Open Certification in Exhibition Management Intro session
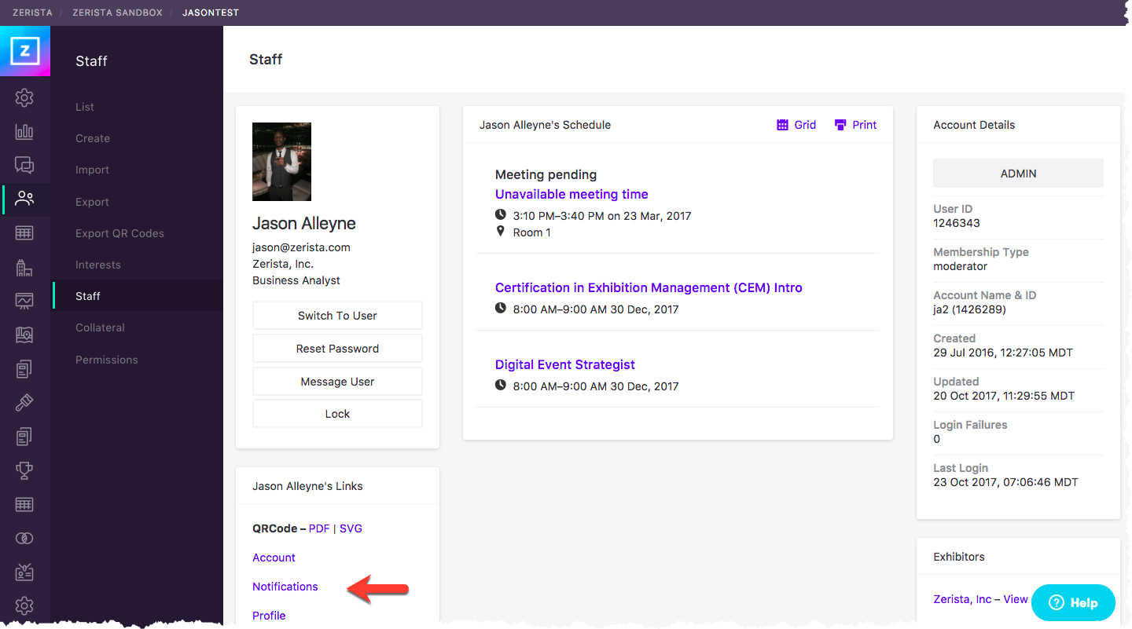The image size is (1132, 629). (x=649, y=287)
